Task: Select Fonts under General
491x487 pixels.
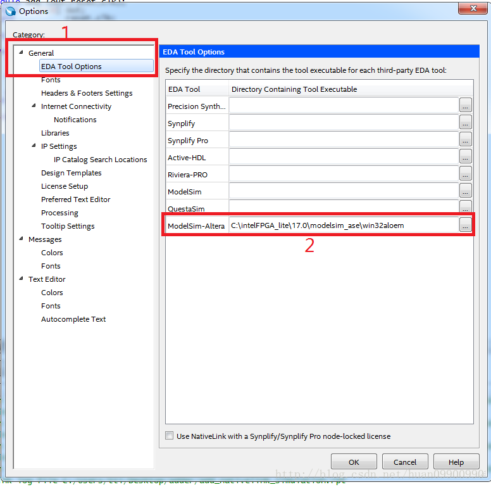Action: click(x=51, y=80)
